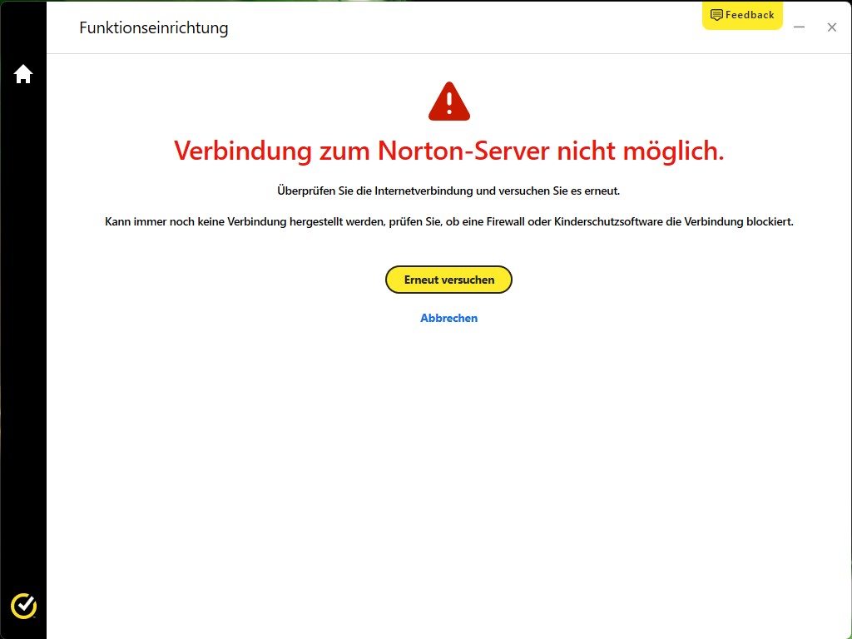Select the Funktionseinrichtung title text
The height and width of the screenshot is (639, 852).
[154, 27]
